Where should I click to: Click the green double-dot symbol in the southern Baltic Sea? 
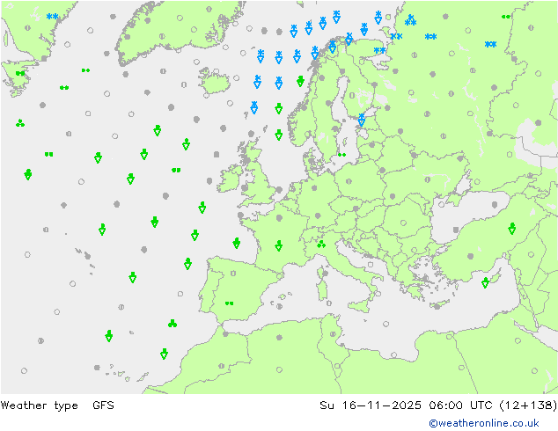pos(341,155)
